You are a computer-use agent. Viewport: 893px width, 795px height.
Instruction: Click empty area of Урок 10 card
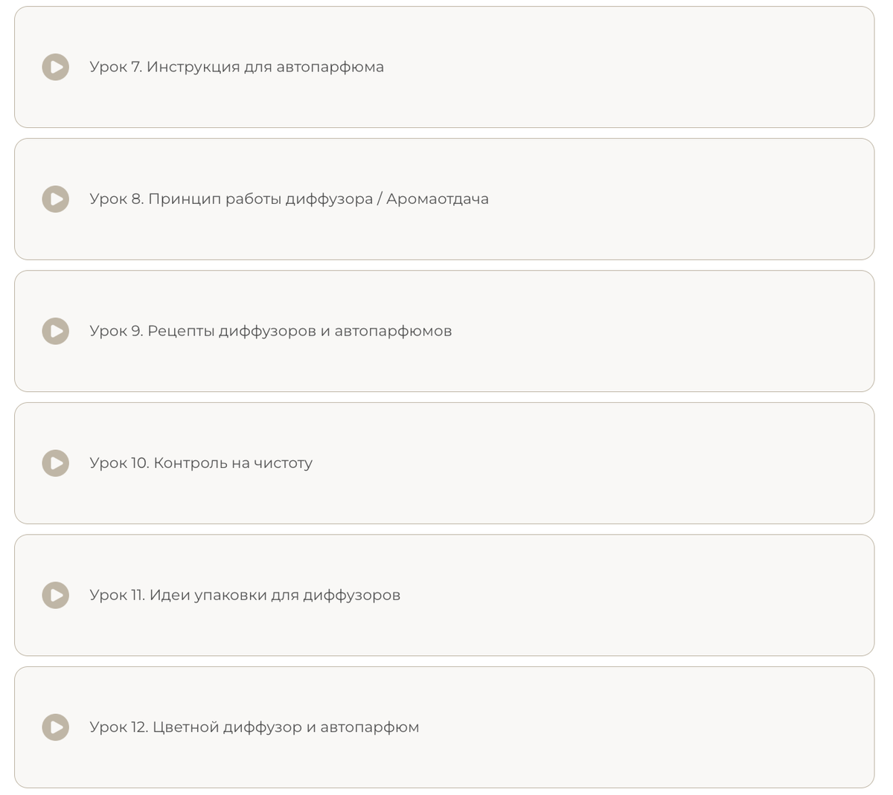(x=595, y=463)
